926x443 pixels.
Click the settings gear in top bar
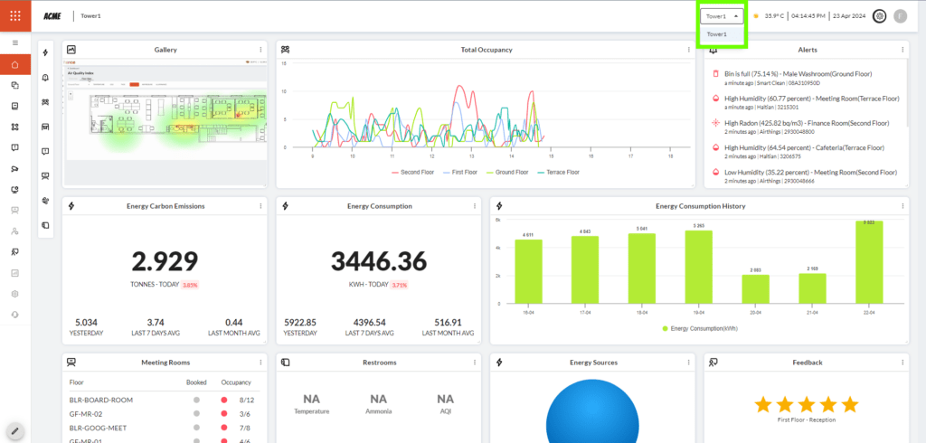coord(879,15)
